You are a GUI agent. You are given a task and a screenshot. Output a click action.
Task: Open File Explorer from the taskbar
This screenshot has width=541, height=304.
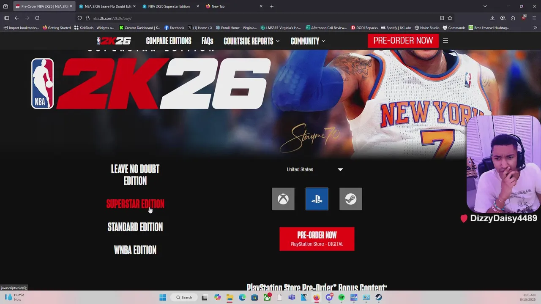pos(230,297)
